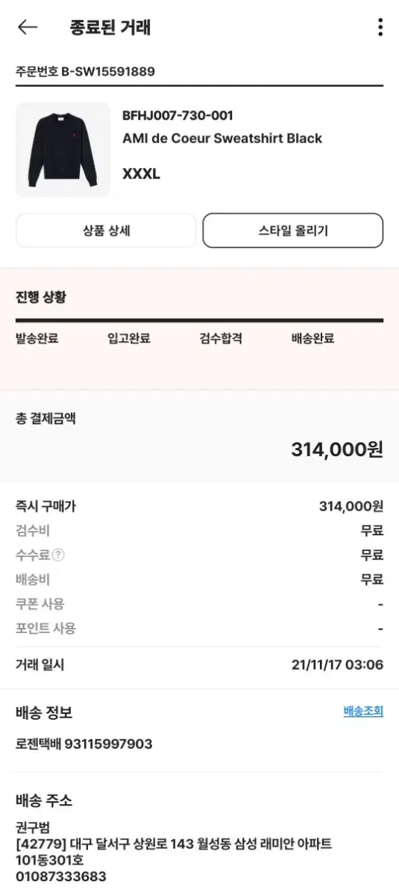This screenshot has height=896, width=399.
Task: Tap the 상품 상세 button
Action: click(106, 231)
